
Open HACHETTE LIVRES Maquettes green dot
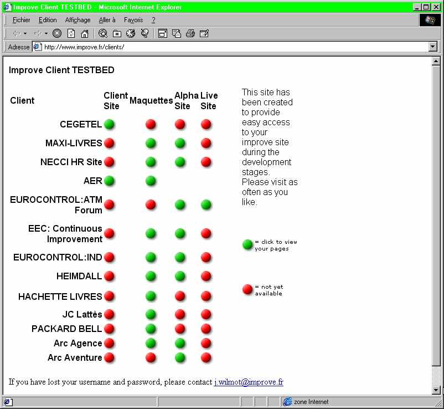click(151, 296)
